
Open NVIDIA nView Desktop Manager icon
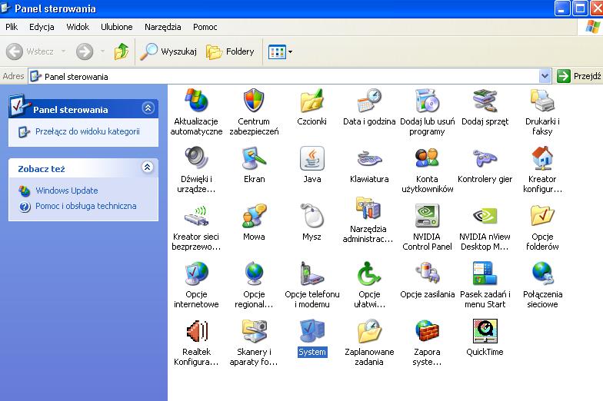[485, 216]
